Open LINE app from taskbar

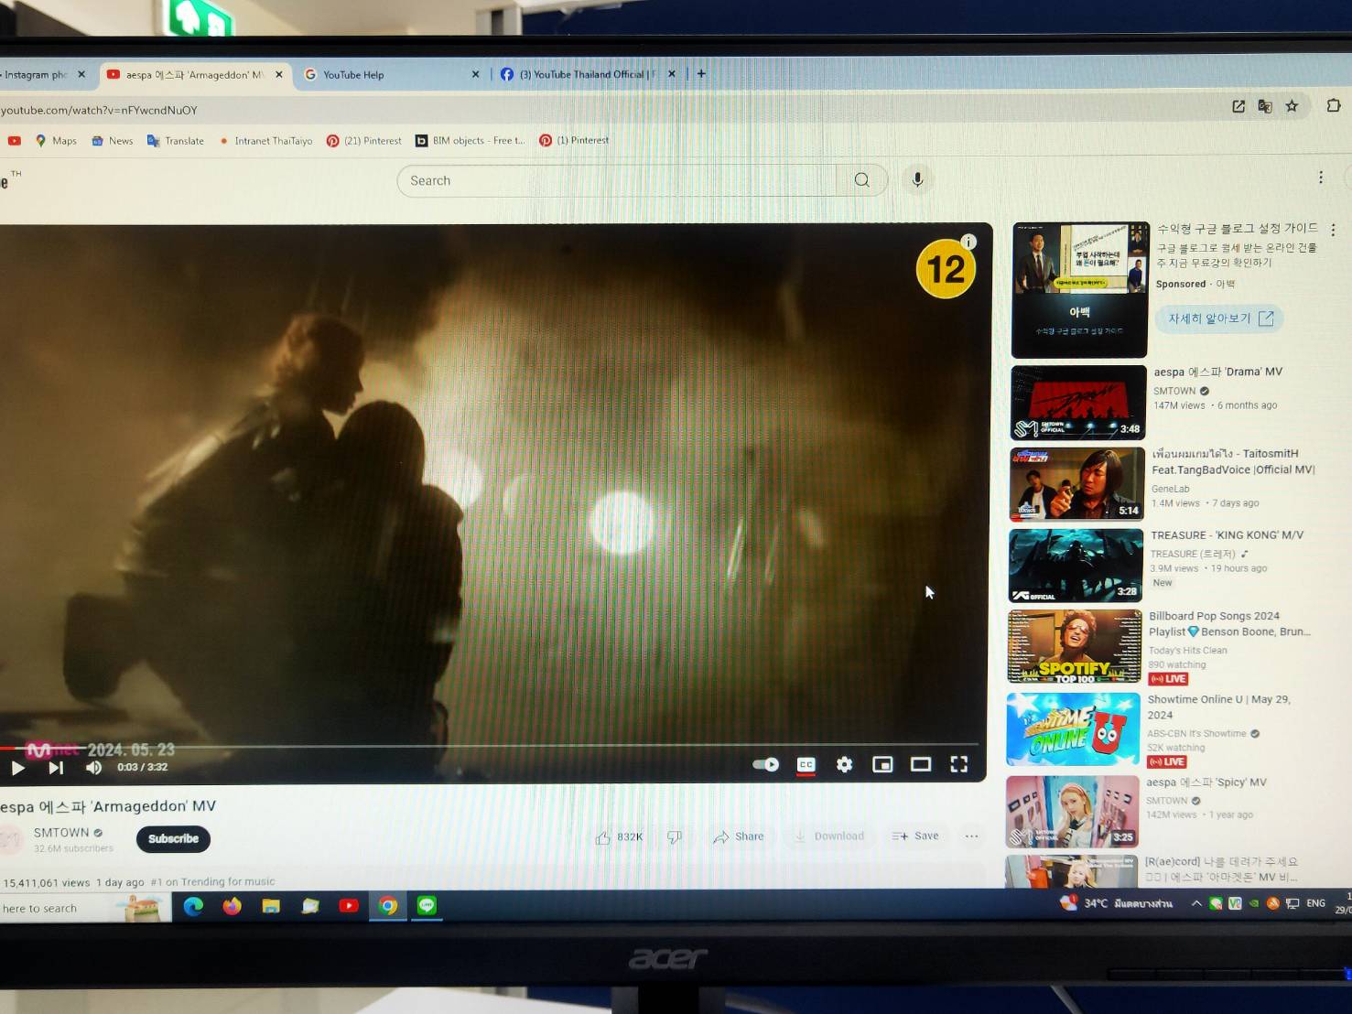[427, 906]
